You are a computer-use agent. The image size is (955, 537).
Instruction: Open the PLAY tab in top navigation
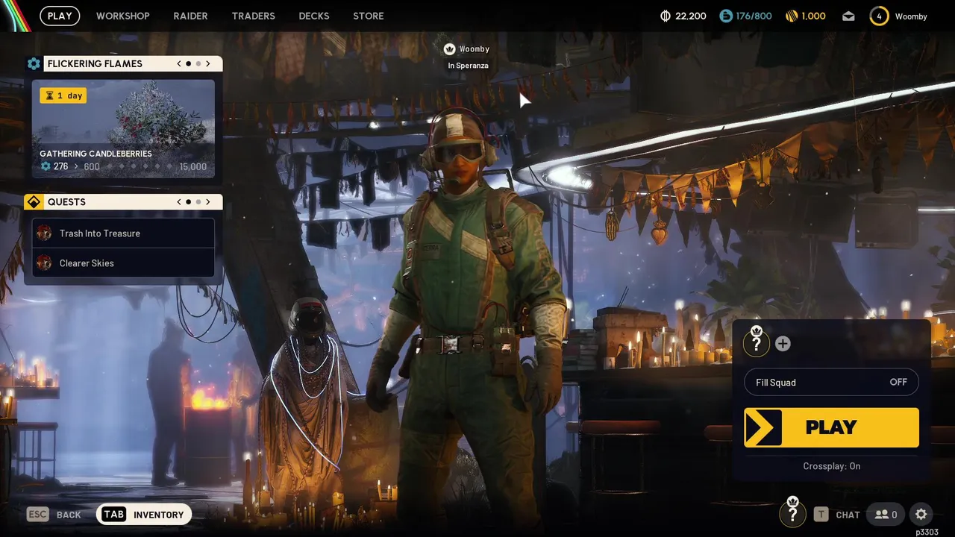click(x=60, y=16)
